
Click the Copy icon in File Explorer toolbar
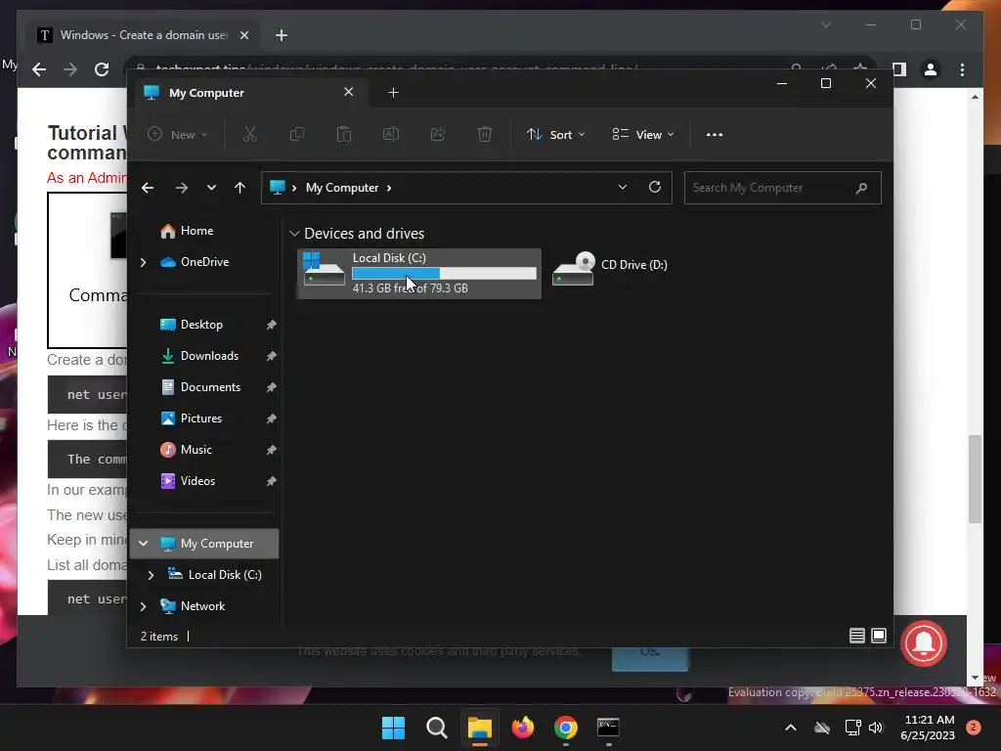pos(297,134)
